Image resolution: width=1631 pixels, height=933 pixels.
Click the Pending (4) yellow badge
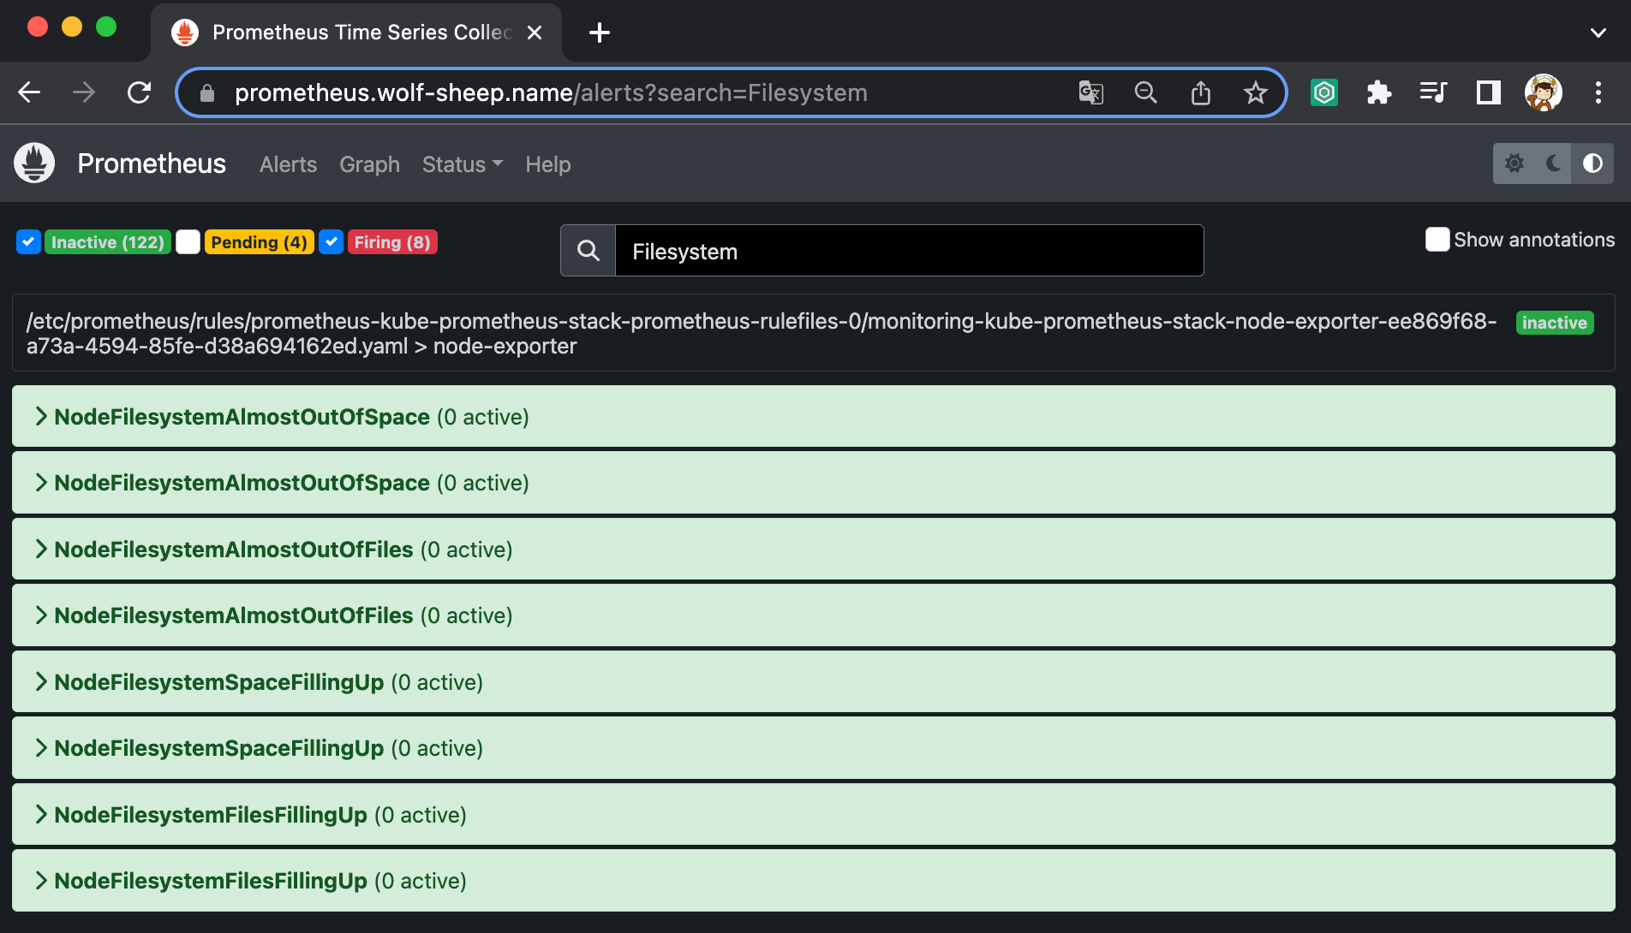pos(259,242)
